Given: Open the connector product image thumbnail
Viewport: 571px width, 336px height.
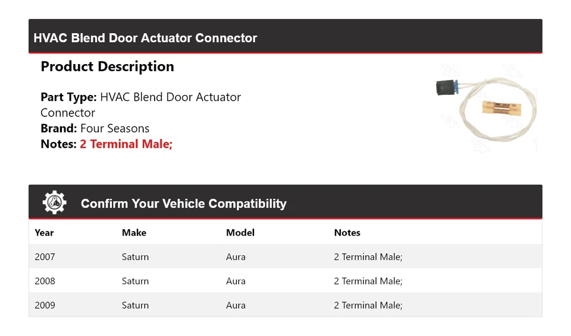Looking at the screenshot, I should point(487,108).
